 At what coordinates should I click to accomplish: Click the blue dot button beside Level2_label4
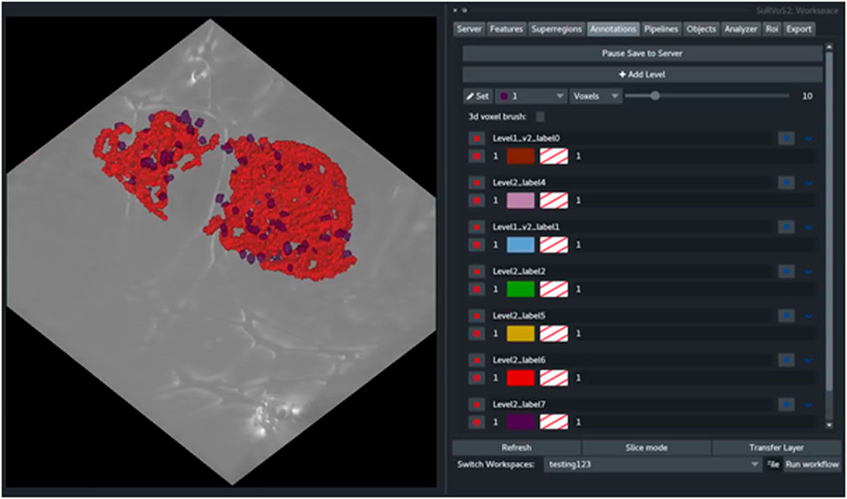(x=786, y=183)
